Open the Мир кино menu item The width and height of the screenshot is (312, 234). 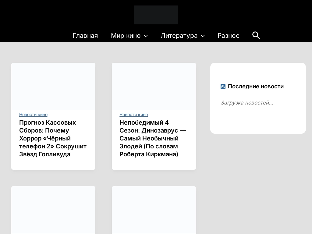(x=126, y=36)
